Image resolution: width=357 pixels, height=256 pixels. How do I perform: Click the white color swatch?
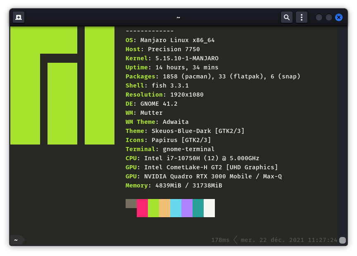pyautogui.click(x=209, y=208)
